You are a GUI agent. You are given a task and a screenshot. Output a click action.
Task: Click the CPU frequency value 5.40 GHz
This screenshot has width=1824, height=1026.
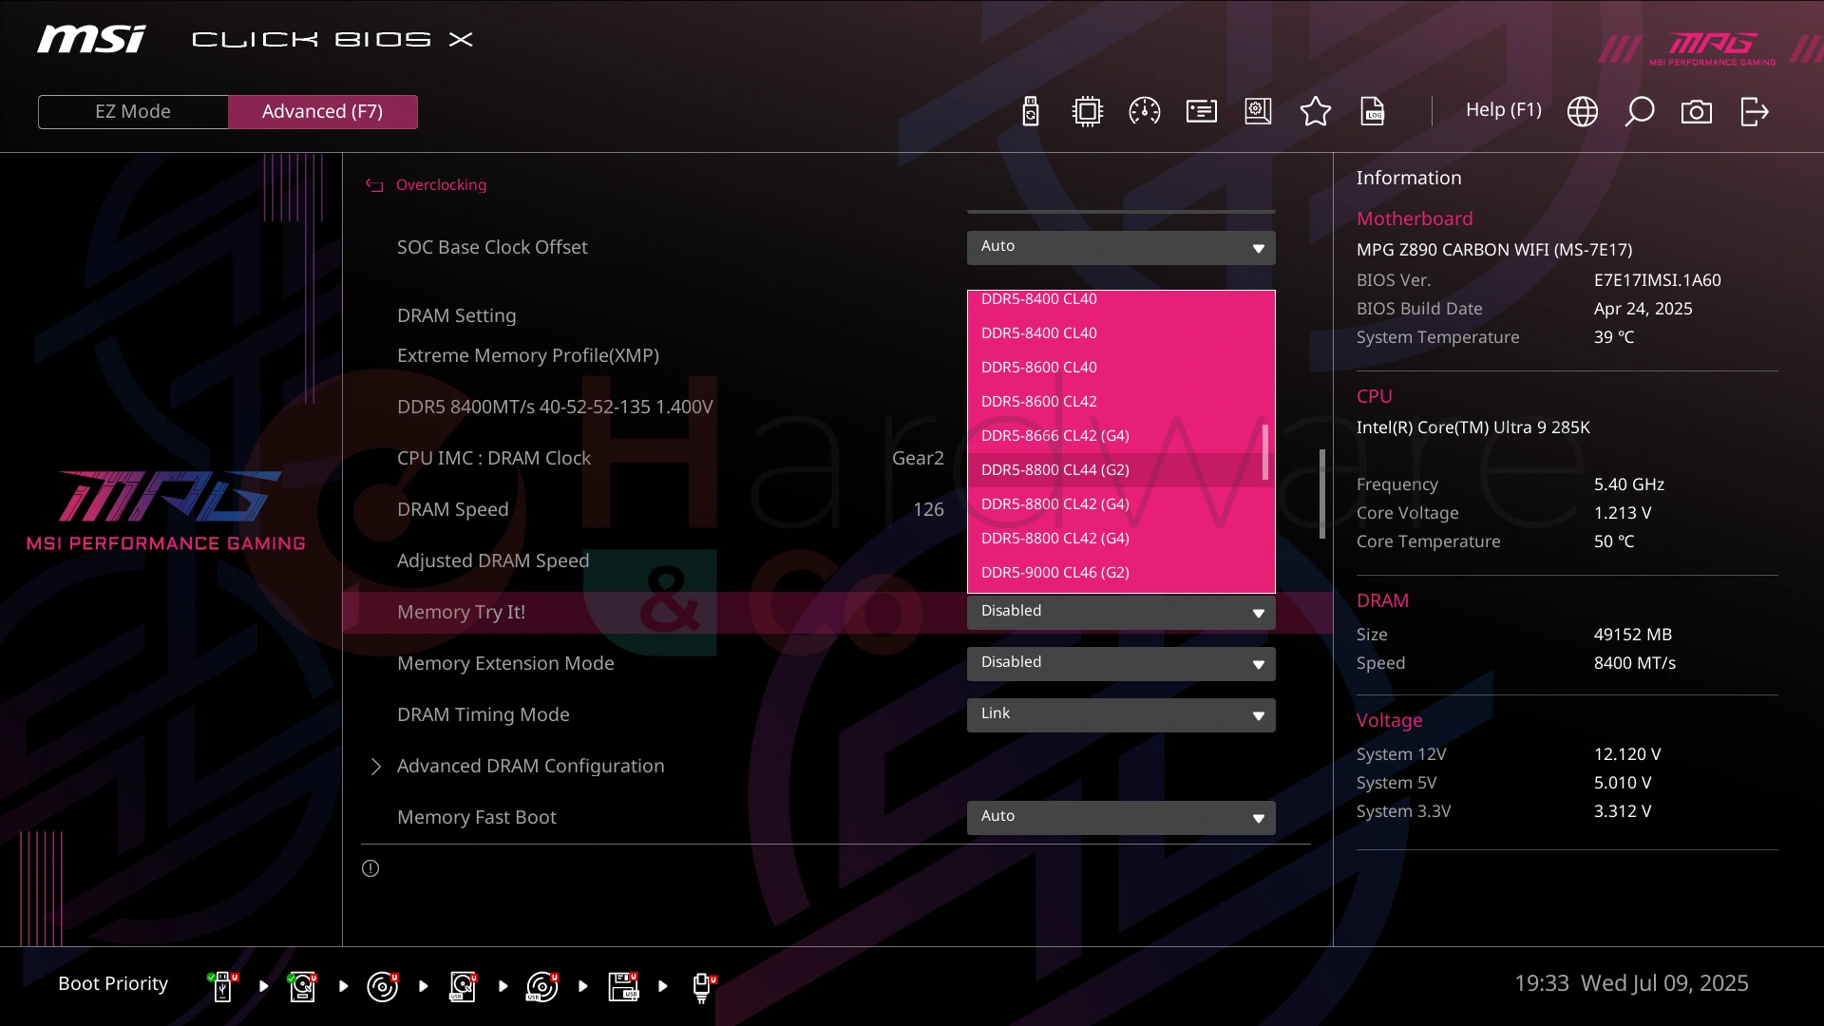(x=1628, y=484)
